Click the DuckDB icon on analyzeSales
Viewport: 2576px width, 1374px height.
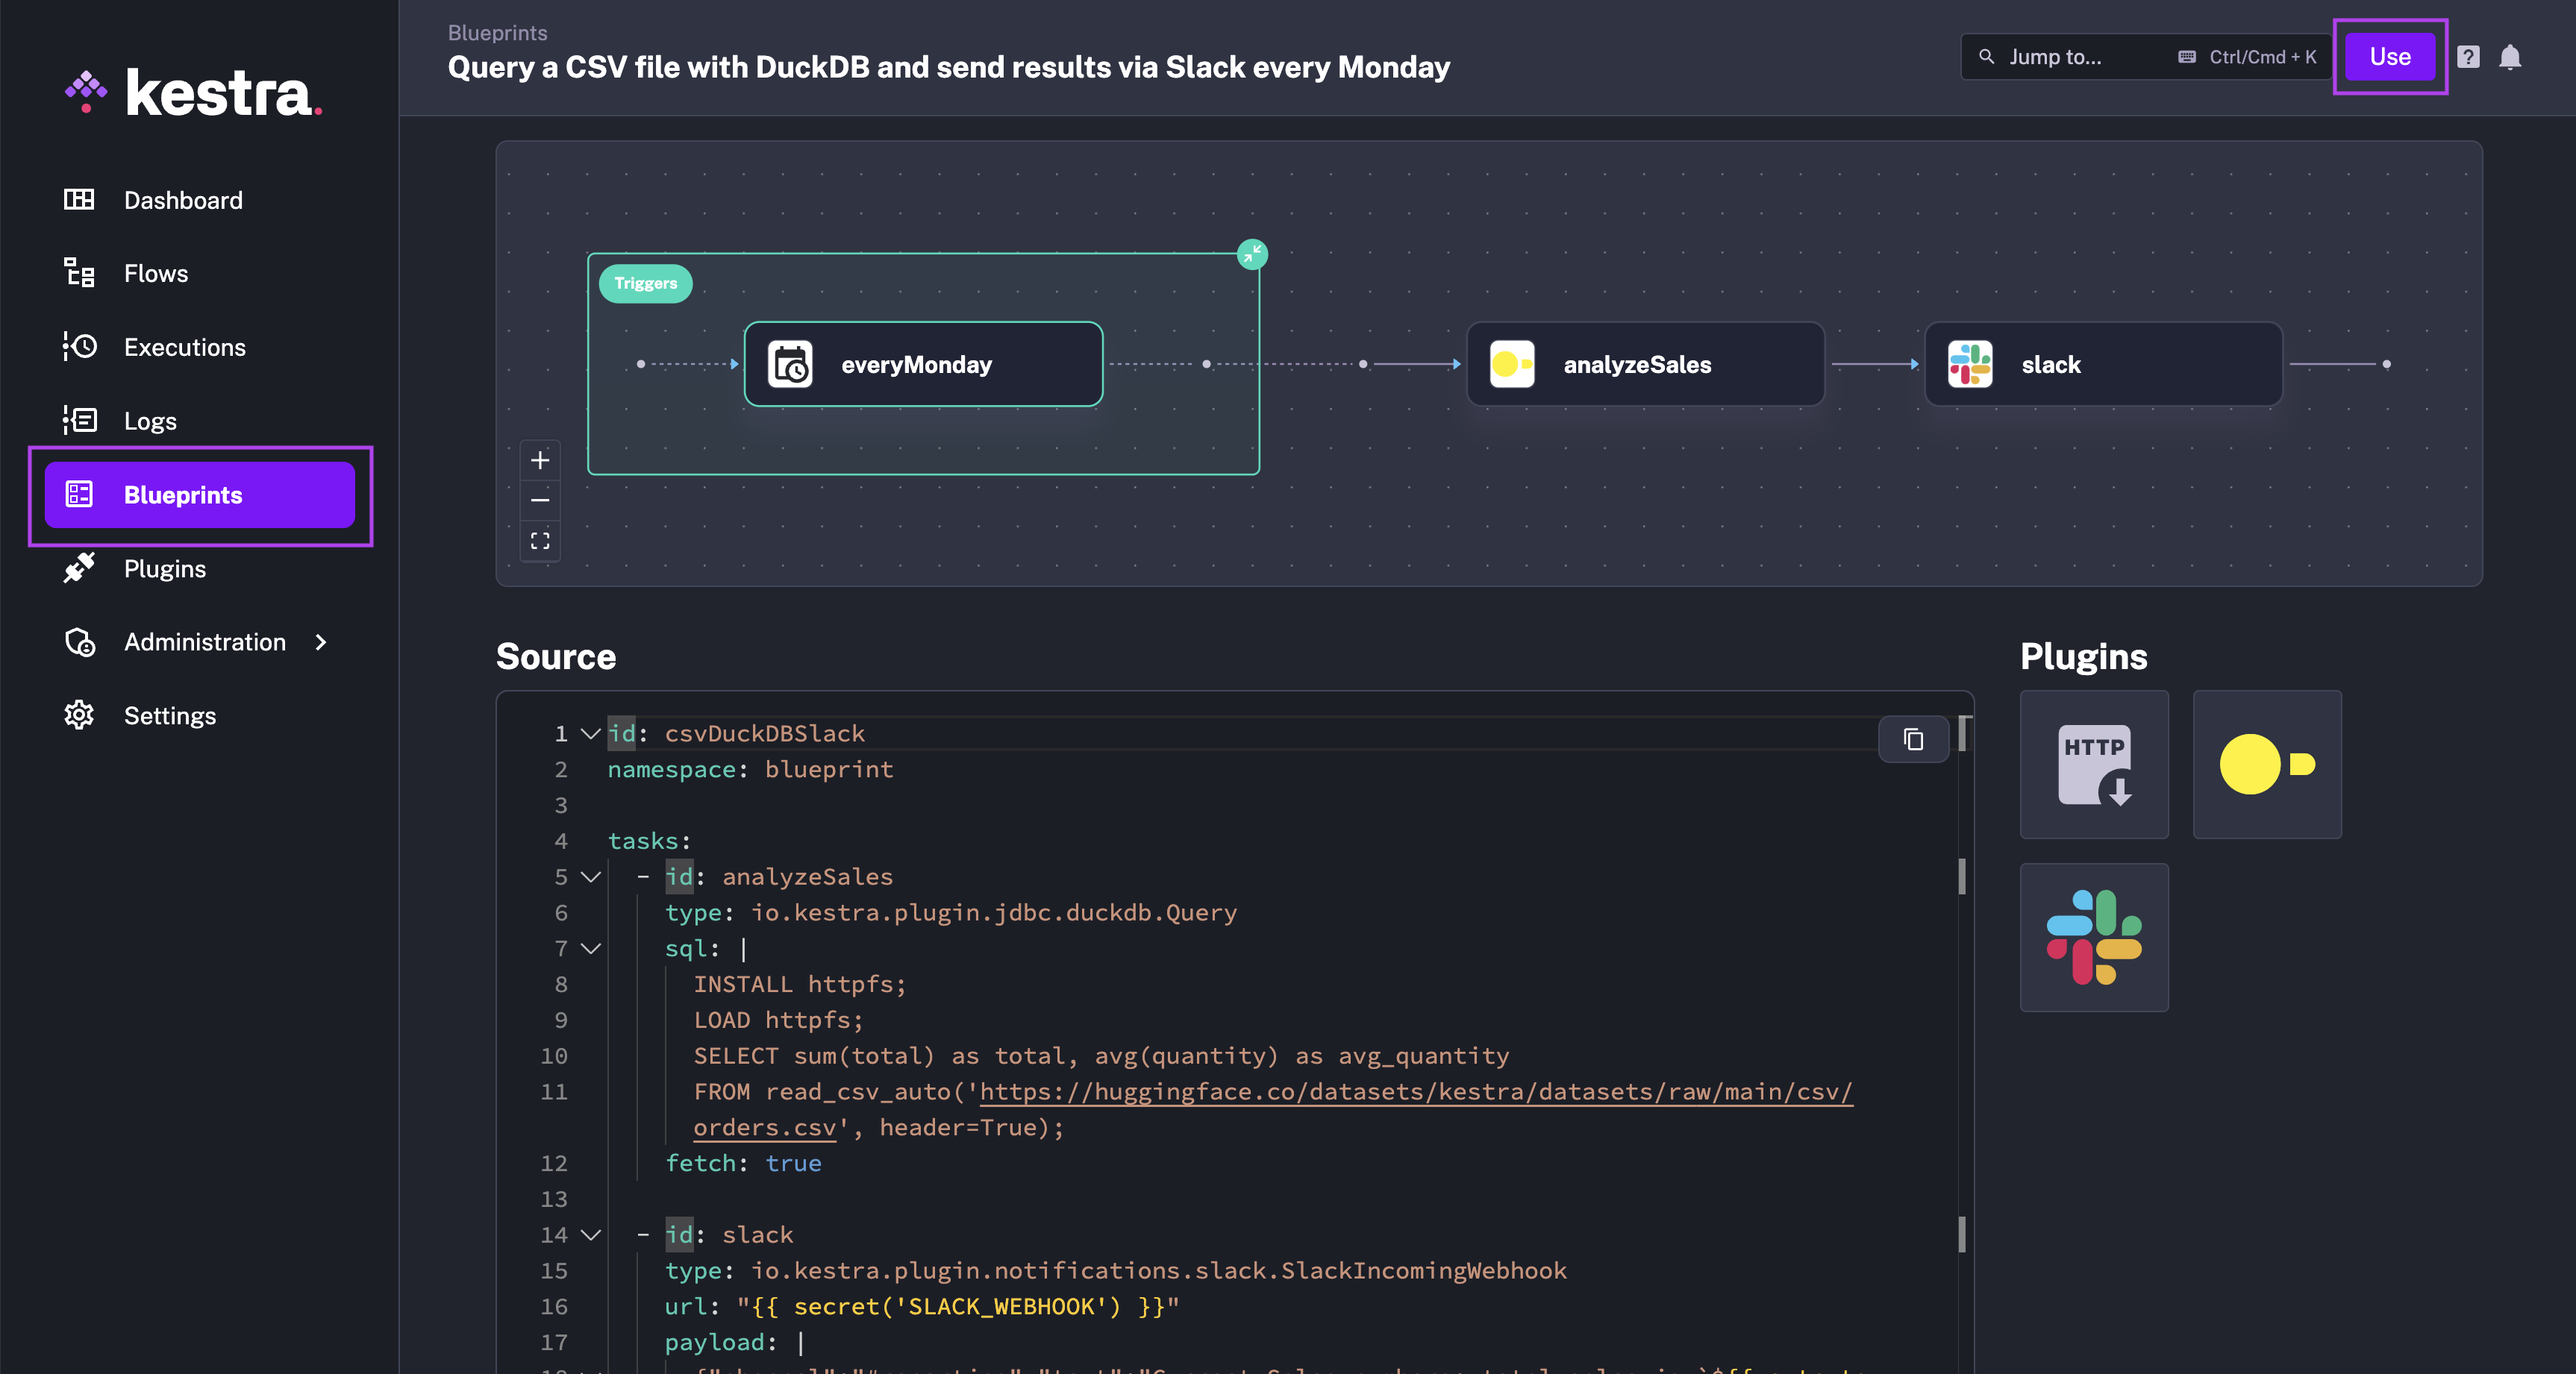1512,364
